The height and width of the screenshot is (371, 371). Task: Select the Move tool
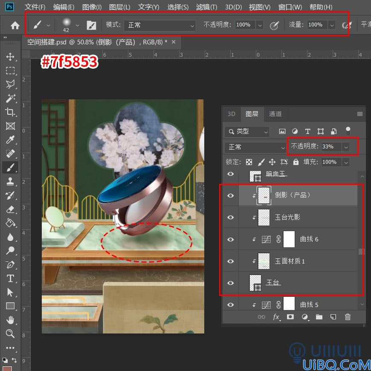coord(10,57)
